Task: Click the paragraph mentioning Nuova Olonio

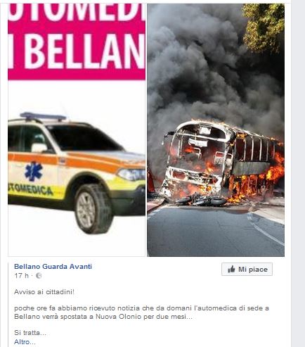Action: pyautogui.click(x=141, y=313)
